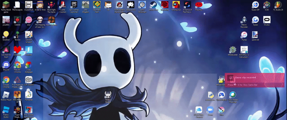Open the Baba Is You shortcut
The width and height of the screenshot is (287, 120).
pos(131,6)
